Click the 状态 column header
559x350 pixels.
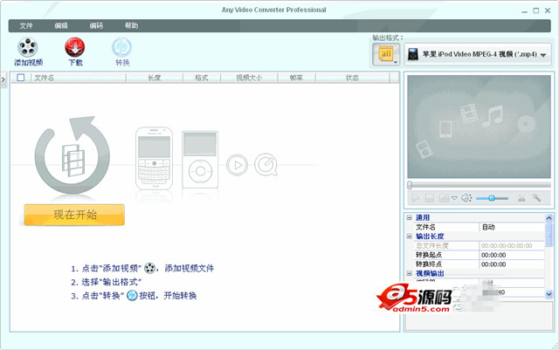tap(353, 78)
